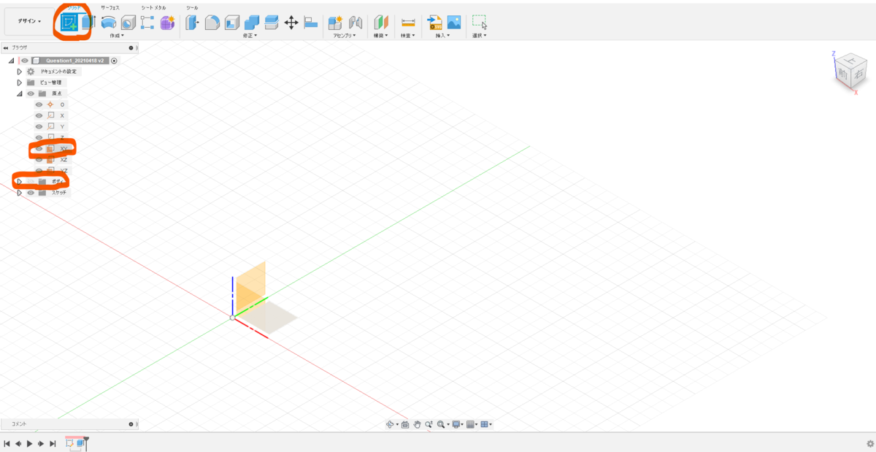876x452 pixels.
Task: Open timeline settings gear
Action: click(x=869, y=443)
